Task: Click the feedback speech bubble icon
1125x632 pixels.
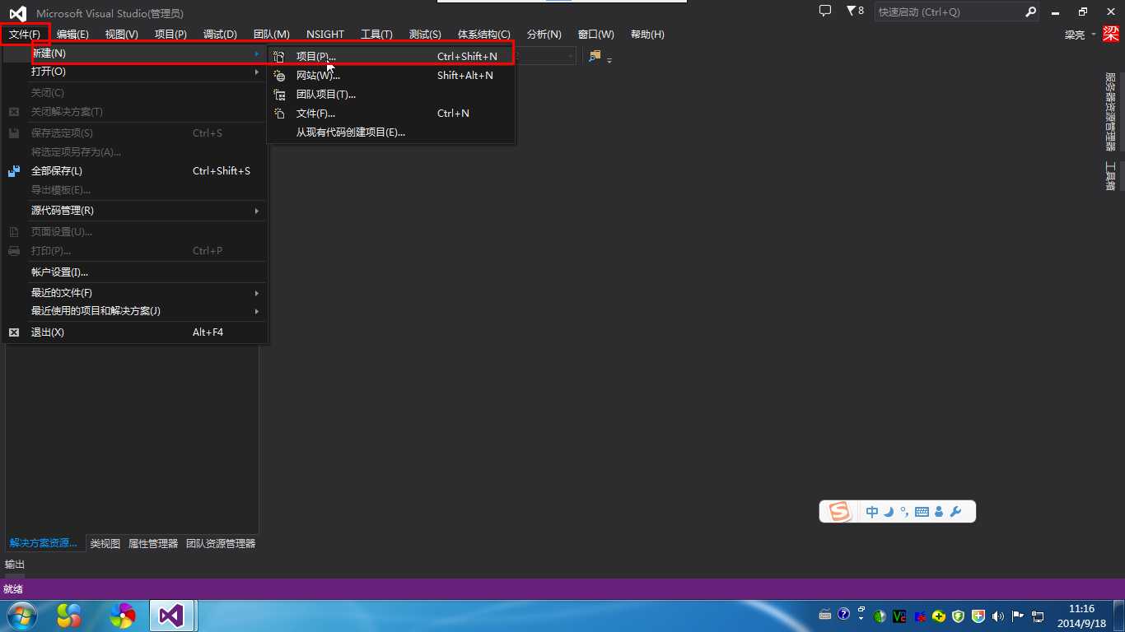Action: tap(825, 11)
